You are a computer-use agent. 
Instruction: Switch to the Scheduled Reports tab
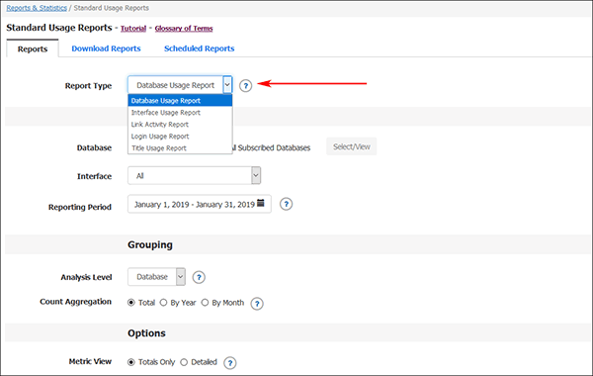tap(200, 48)
